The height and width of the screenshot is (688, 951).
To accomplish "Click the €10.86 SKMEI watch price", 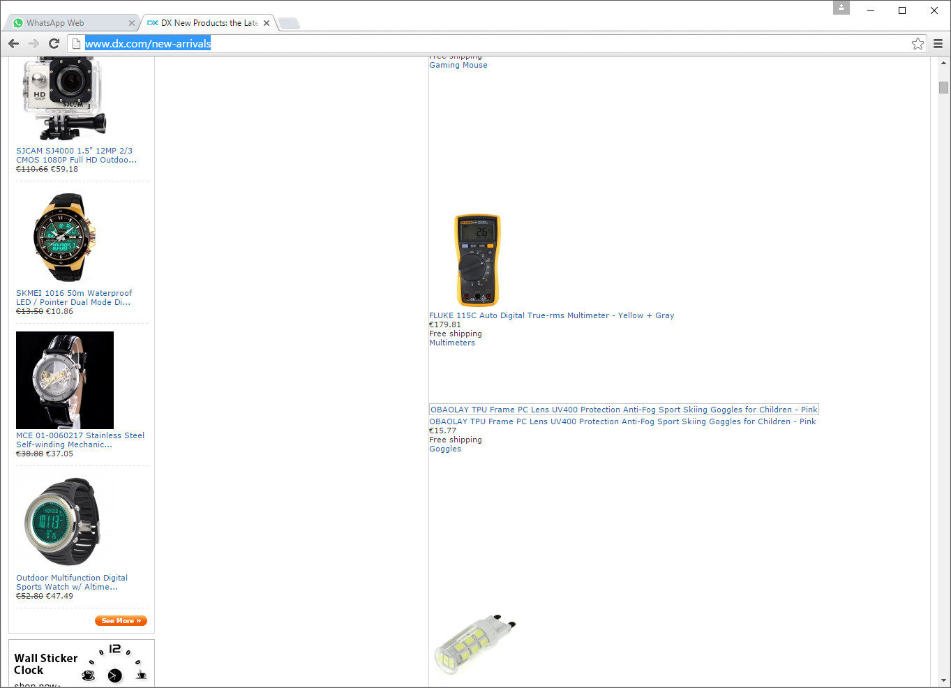I will point(59,311).
